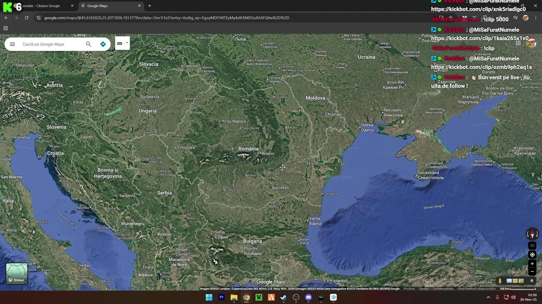Rotate the view clockwise using the compass's right arrow
Image resolution: width=542 pixels, height=304 pixels.
click(x=537, y=234)
